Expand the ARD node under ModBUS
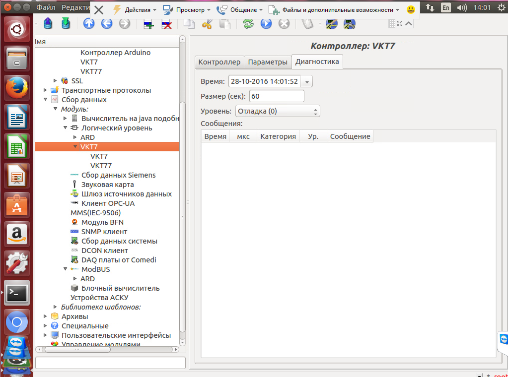The width and height of the screenshot is (508, 377). coord(75,279)
